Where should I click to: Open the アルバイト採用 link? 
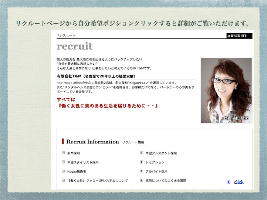click(156, 172)
